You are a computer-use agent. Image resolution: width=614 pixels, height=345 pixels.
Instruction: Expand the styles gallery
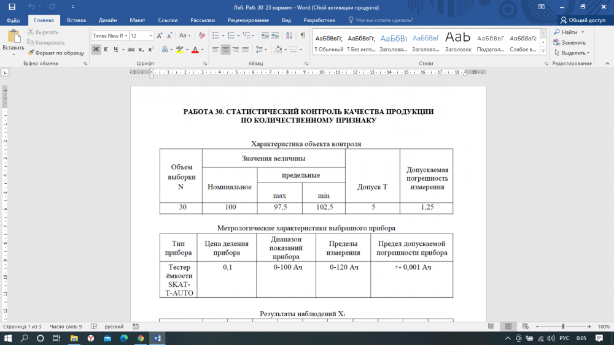pyautogui.click(x=543, y=51)
